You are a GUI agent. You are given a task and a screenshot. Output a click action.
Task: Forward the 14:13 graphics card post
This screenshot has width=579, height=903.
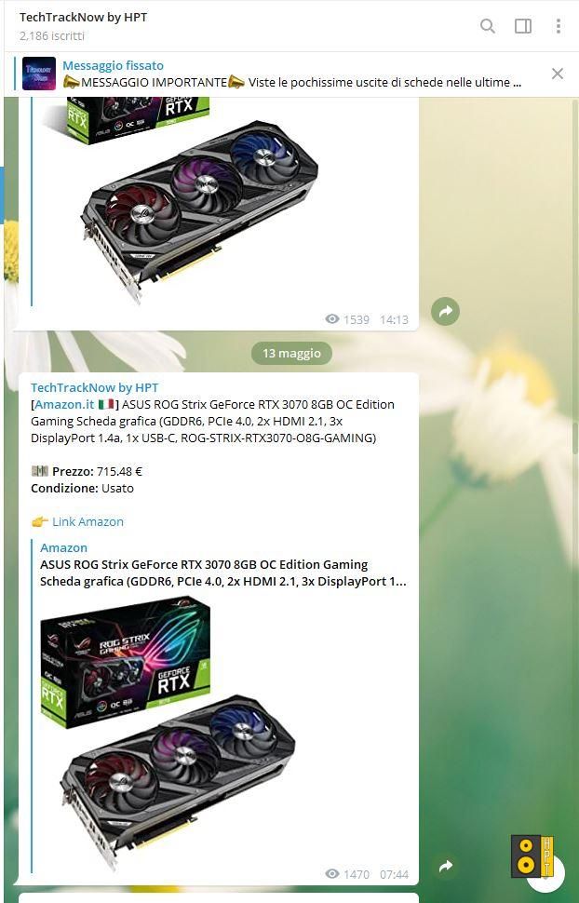tap(445, 312)
